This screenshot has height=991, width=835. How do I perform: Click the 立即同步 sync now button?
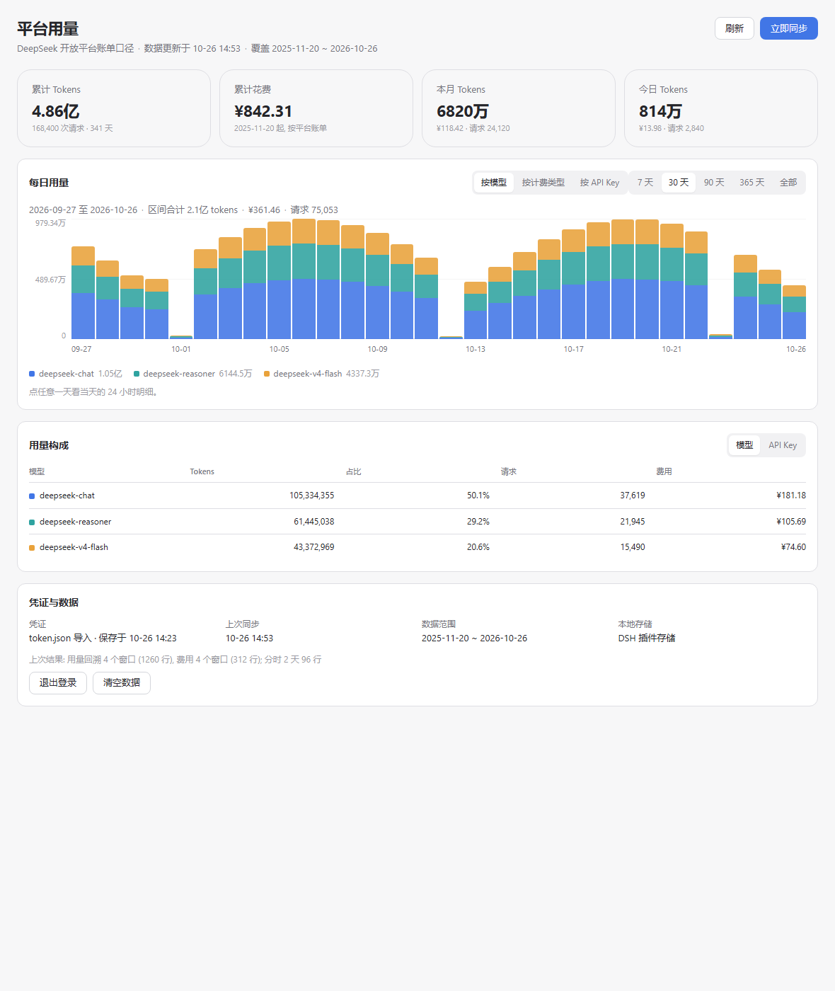tap(788, 28)
